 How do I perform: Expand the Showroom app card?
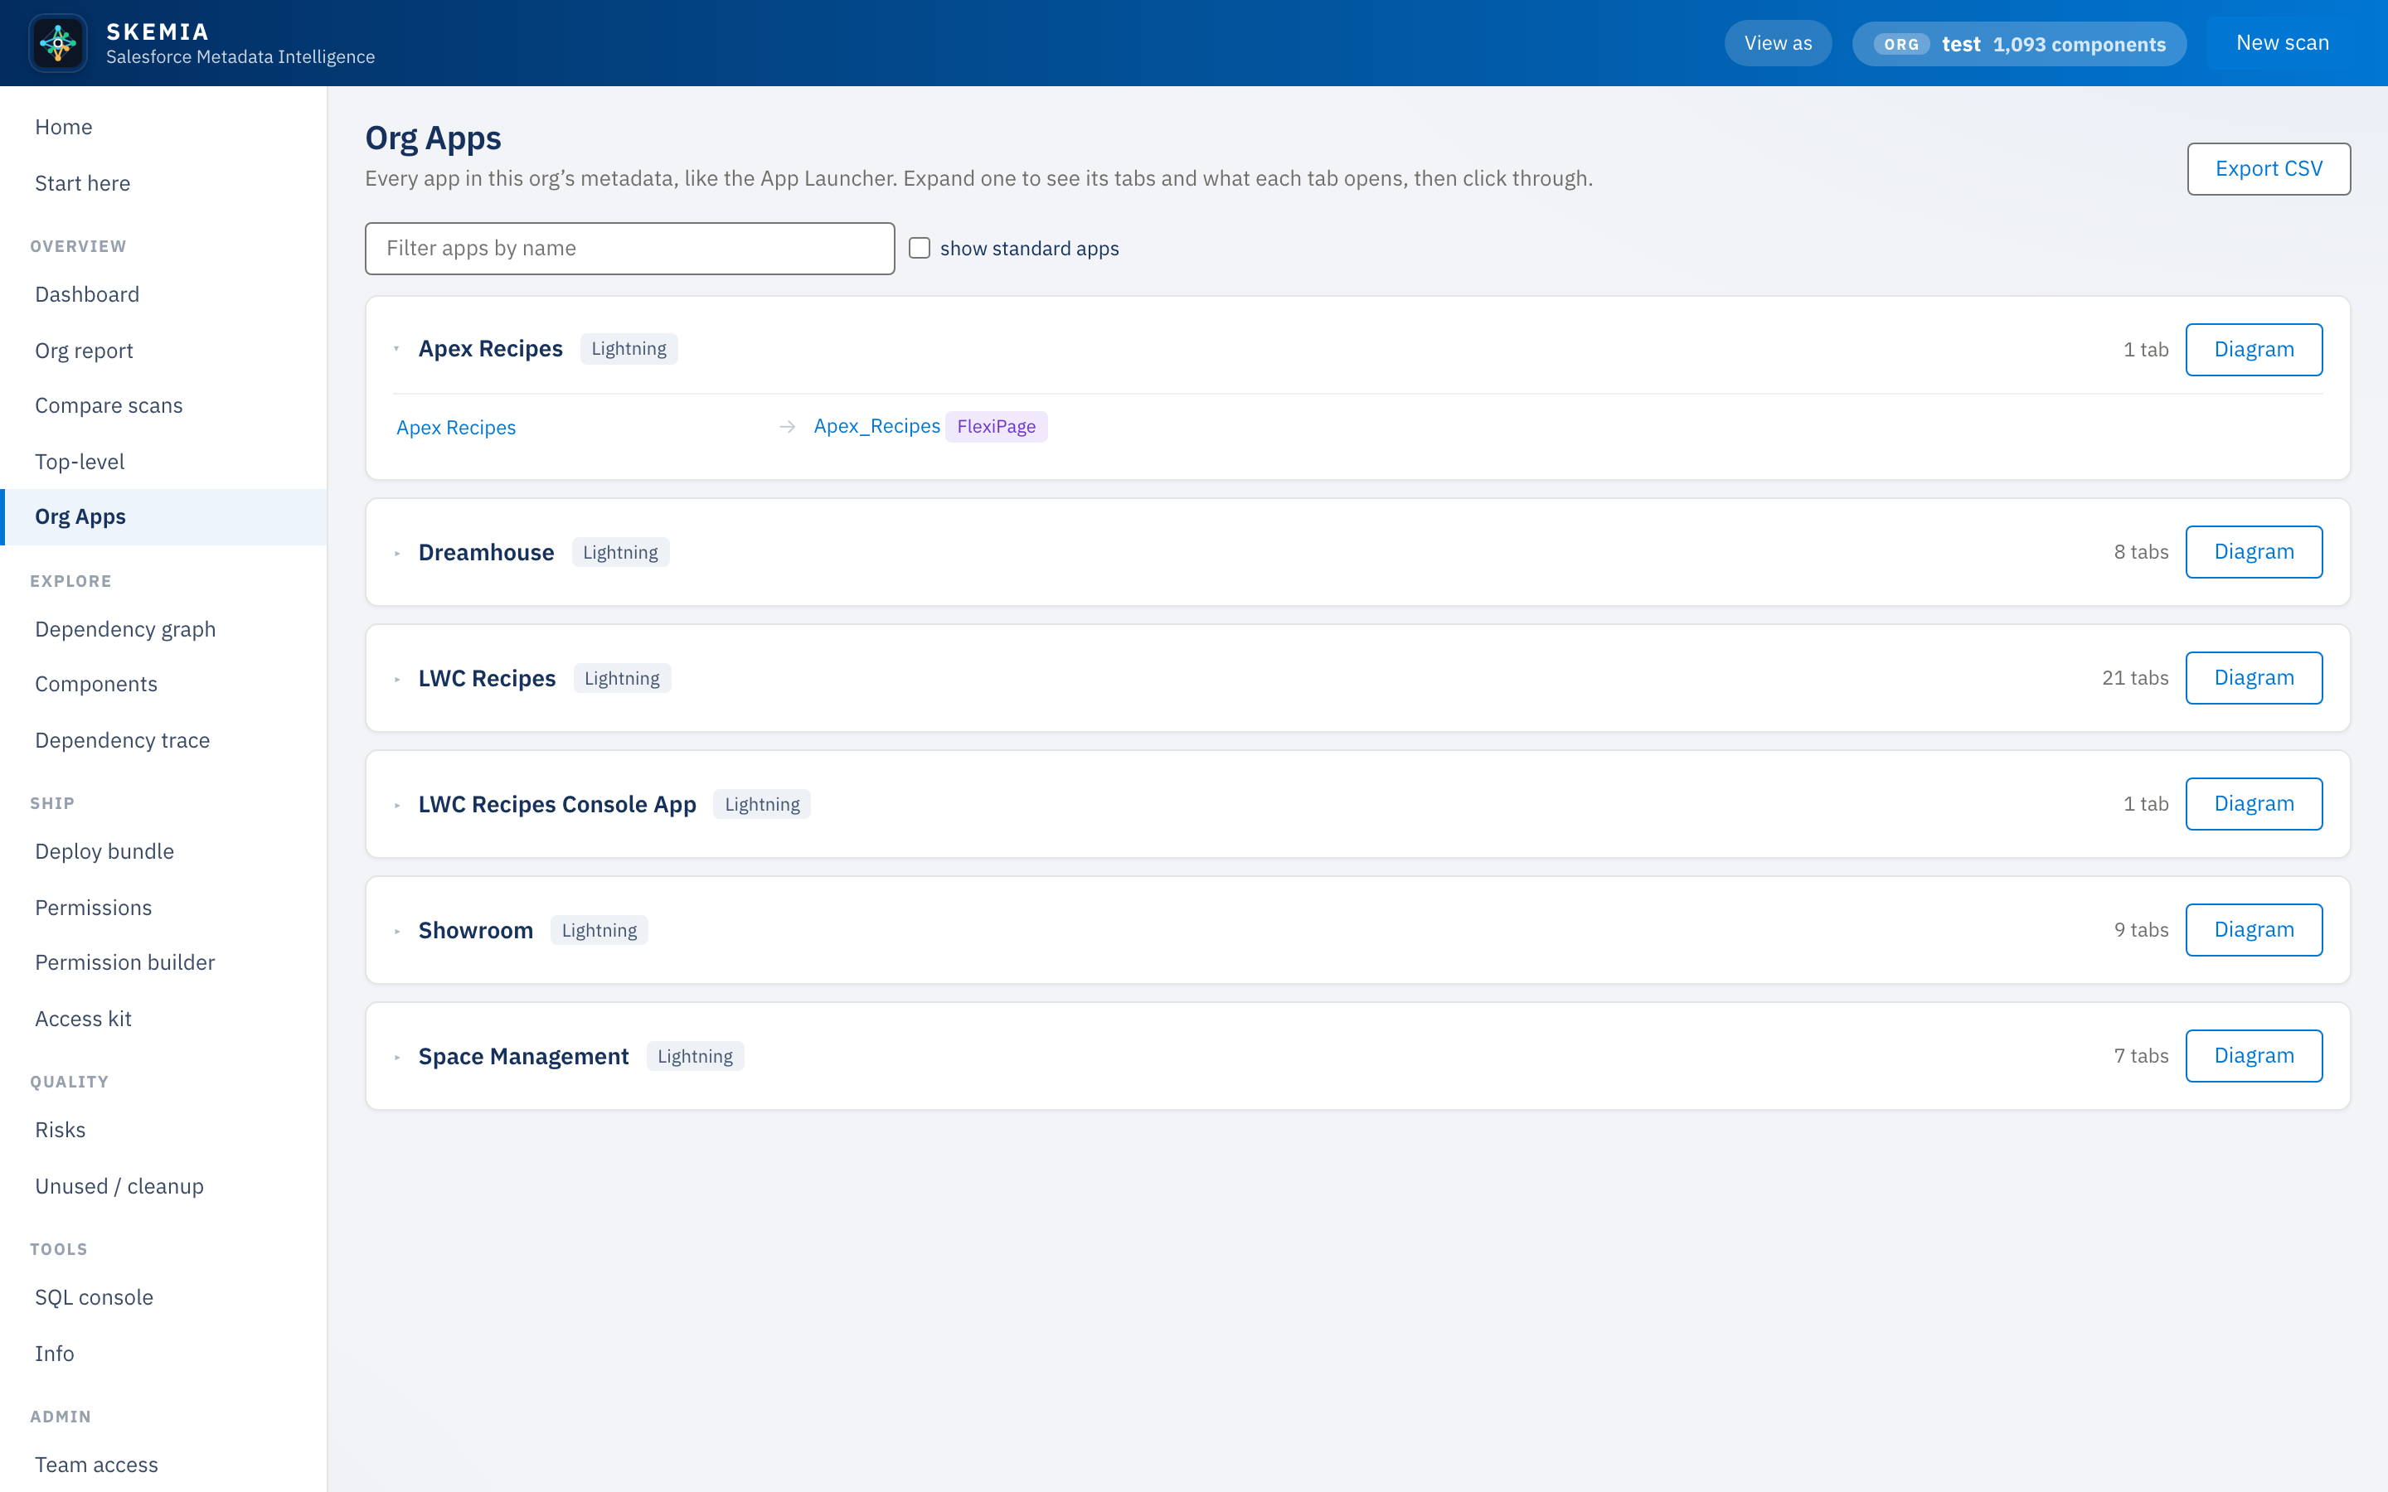coord(396,931)
